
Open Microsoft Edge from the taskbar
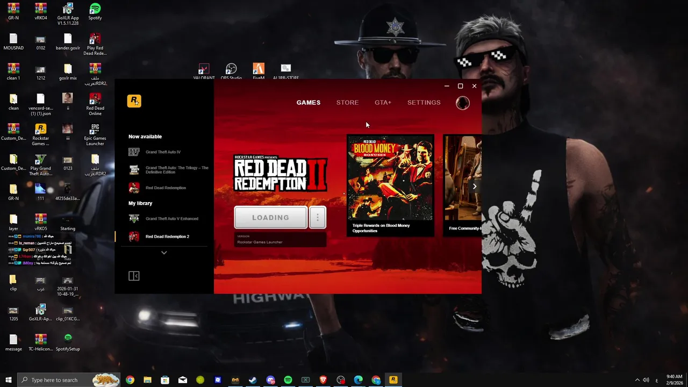pos(359,380)
